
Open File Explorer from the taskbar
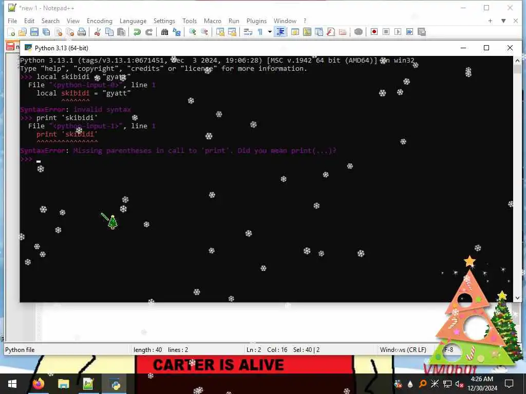click(x=63, y=384)
